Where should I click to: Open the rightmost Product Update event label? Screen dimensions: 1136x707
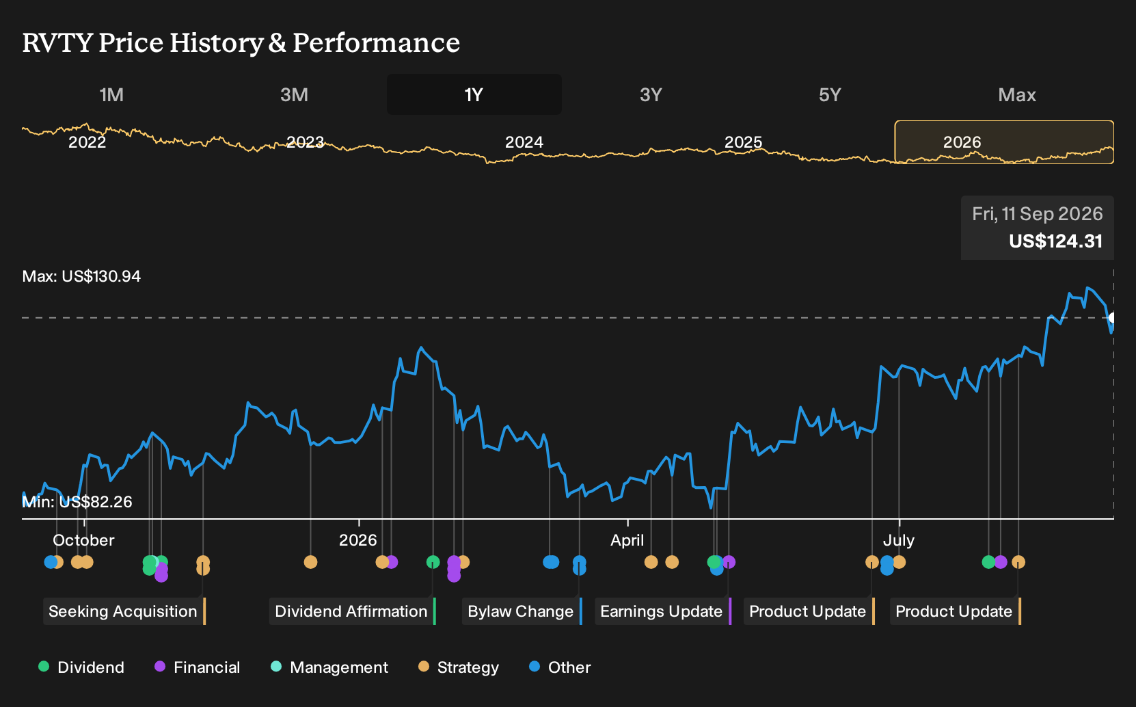(955, 611)
